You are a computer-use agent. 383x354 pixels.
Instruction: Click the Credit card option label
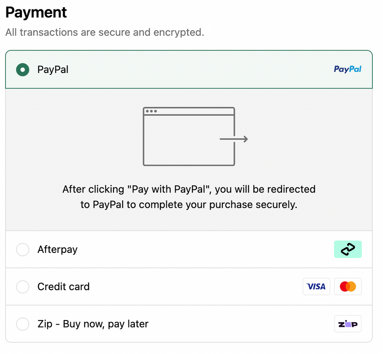point(63,287)
